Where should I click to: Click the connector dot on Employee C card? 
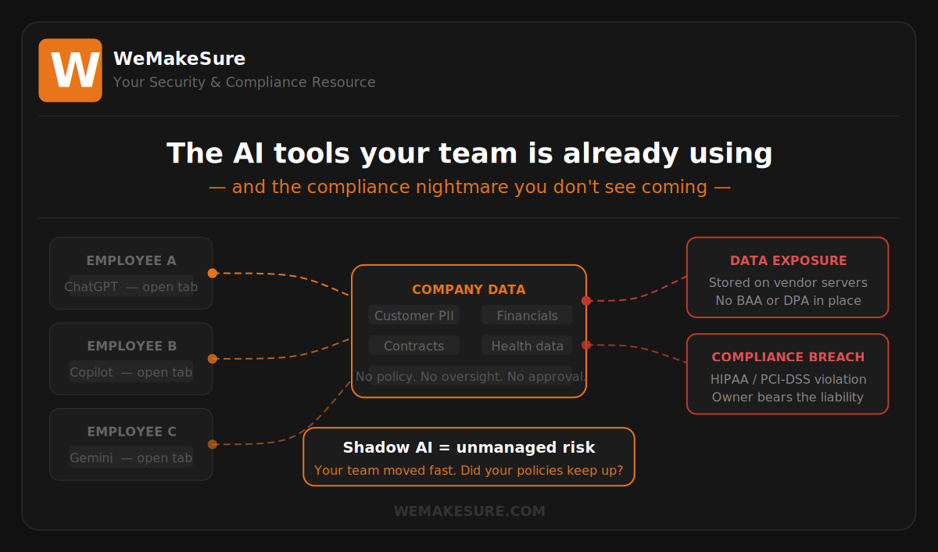pyautogui.click(x=212, y=444)
